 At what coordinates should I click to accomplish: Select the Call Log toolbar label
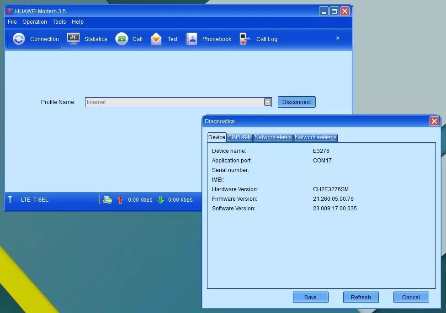click(267, 39)
